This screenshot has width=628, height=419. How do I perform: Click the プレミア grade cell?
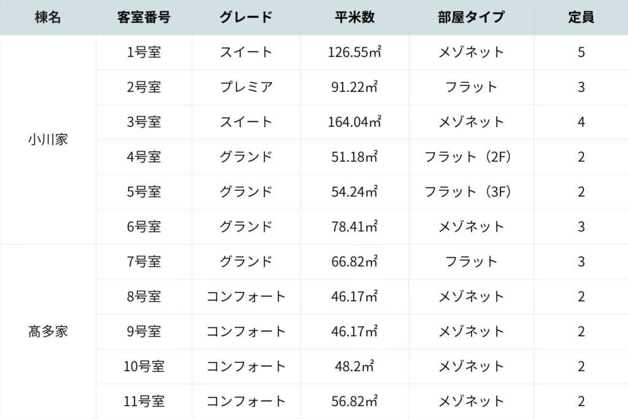pyautogui.click(x=246, y=87)
